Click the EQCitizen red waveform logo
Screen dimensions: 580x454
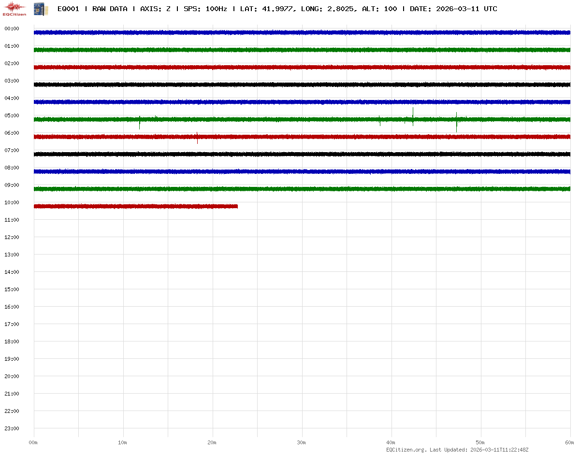[x=15, y=8]
